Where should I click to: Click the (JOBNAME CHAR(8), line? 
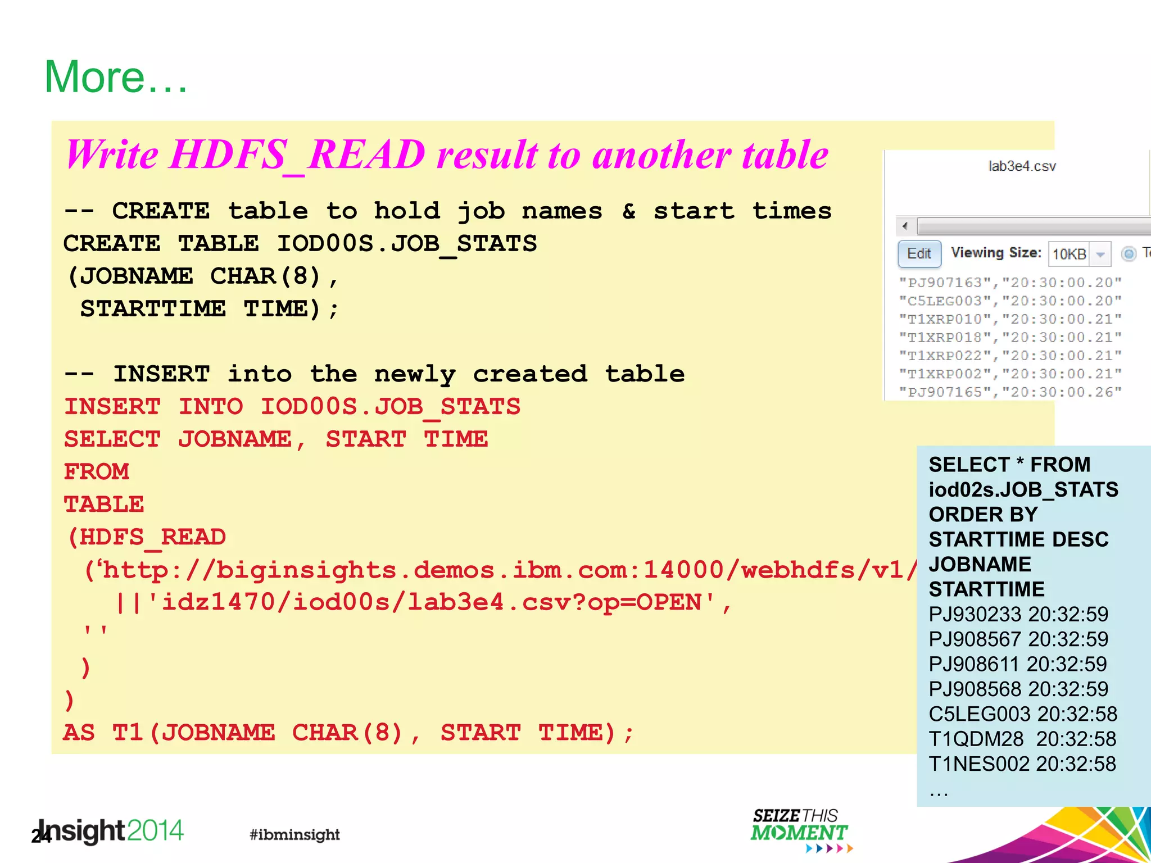coord(203,276)
